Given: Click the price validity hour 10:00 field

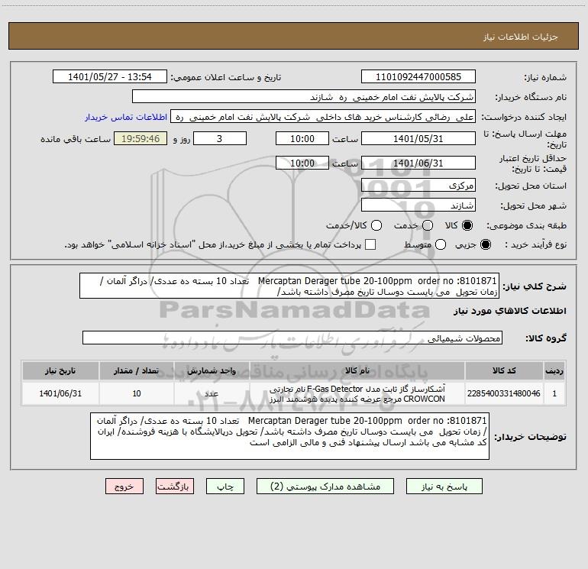Looking at the screenshot, I should 302,163.
